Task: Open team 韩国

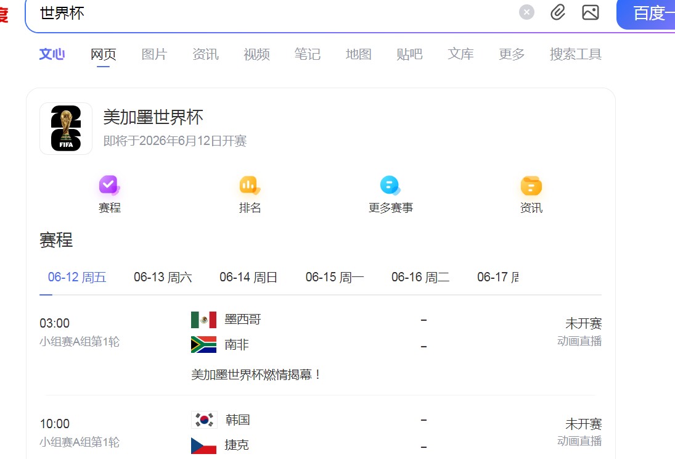Action: (x=237, y=420)
